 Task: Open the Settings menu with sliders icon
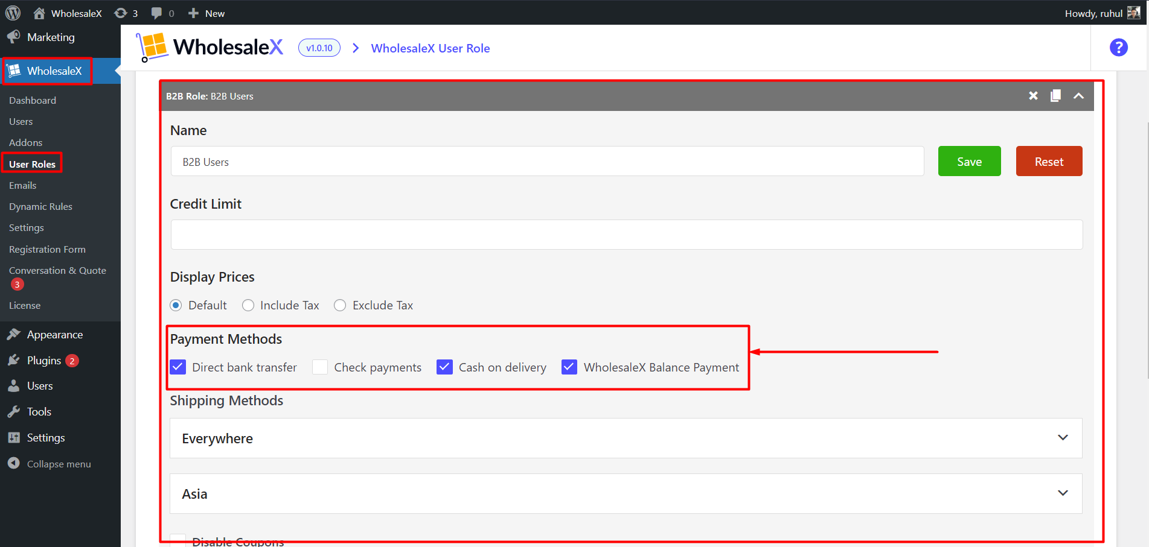click(x=36, y=438)
